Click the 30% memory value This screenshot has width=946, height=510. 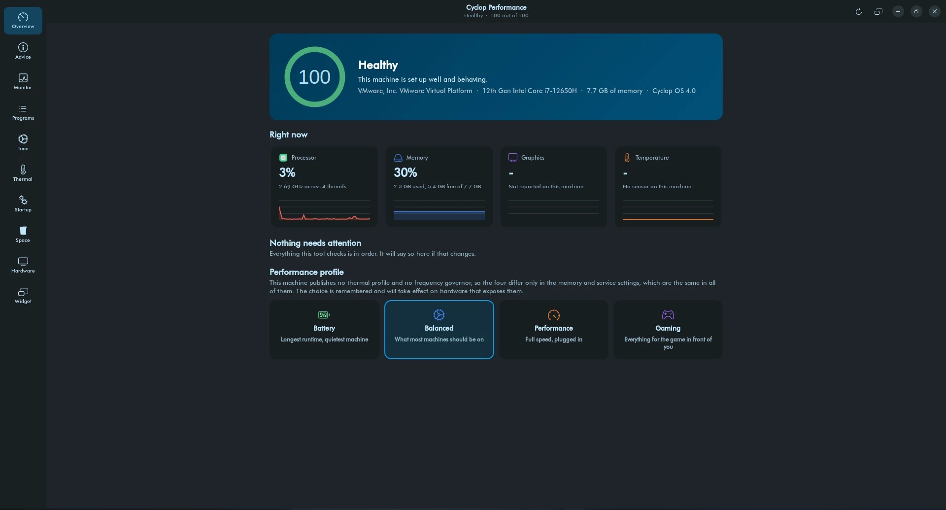405,172
